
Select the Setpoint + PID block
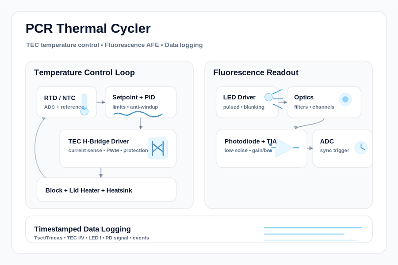pos(141,102)
